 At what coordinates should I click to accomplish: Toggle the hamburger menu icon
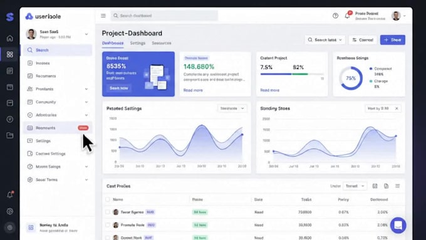pyautogui.click(x=103, y=16)
